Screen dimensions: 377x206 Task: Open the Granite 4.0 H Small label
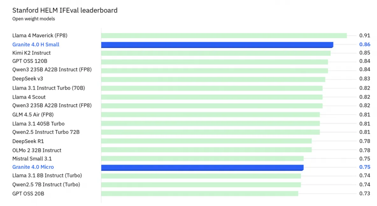tap(36, 44)
